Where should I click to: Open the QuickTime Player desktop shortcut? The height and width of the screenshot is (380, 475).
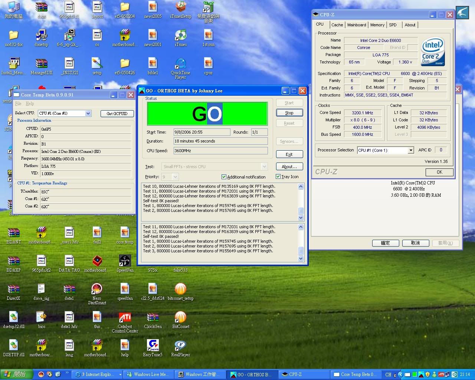coord(181,68)
